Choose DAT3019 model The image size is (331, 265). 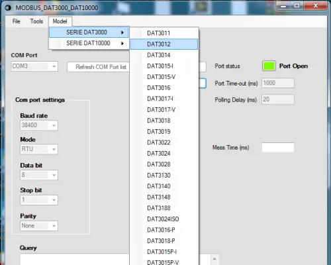click(x=164, y=132)
